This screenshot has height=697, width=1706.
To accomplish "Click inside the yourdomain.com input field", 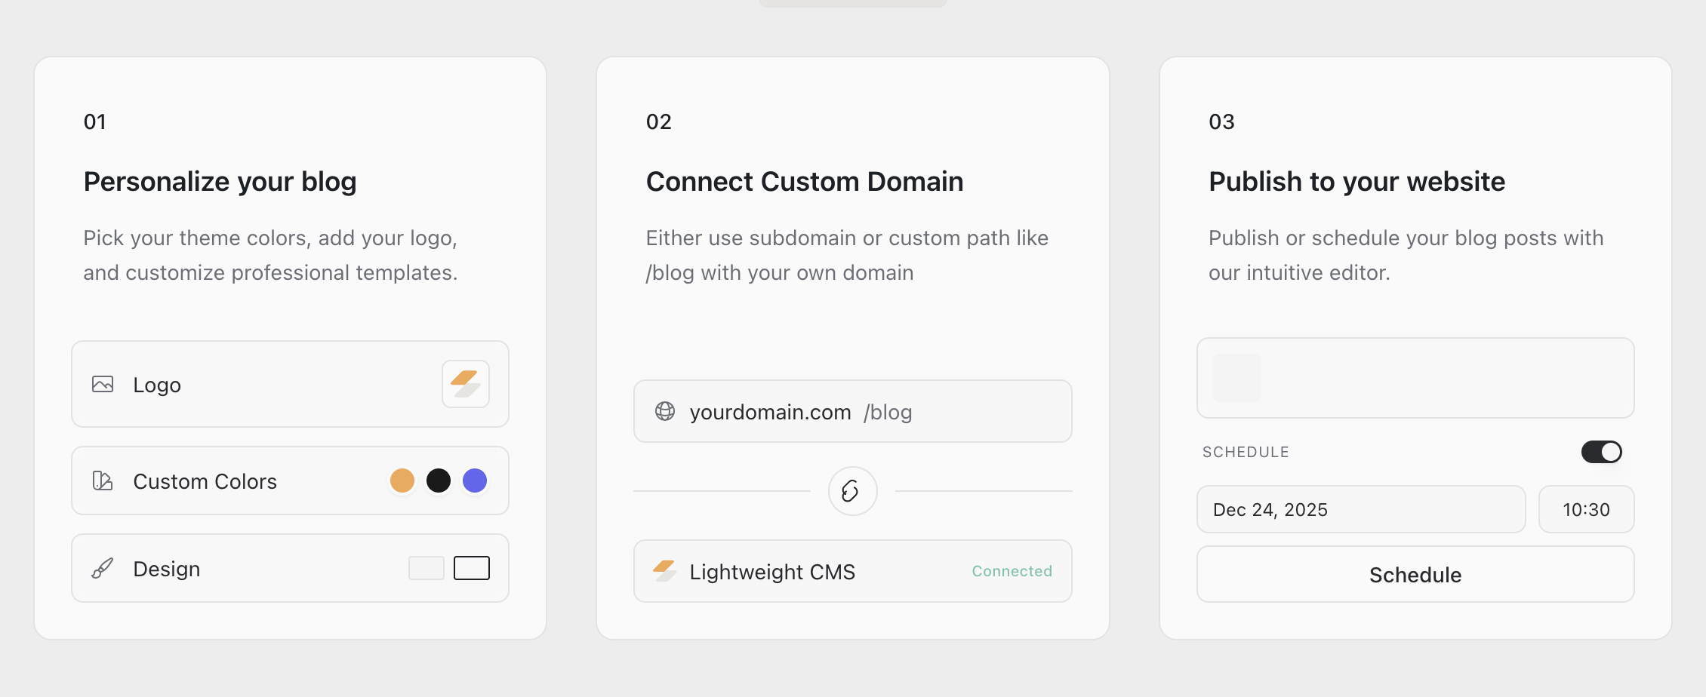I will pos(769,412).
